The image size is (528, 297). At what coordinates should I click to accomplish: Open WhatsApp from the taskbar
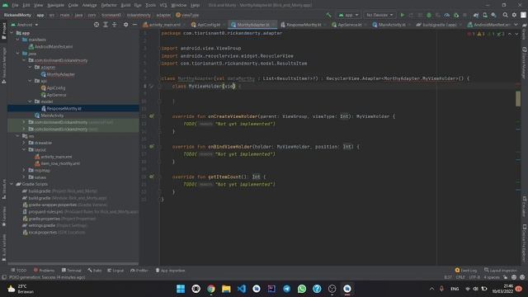(302, 289)
